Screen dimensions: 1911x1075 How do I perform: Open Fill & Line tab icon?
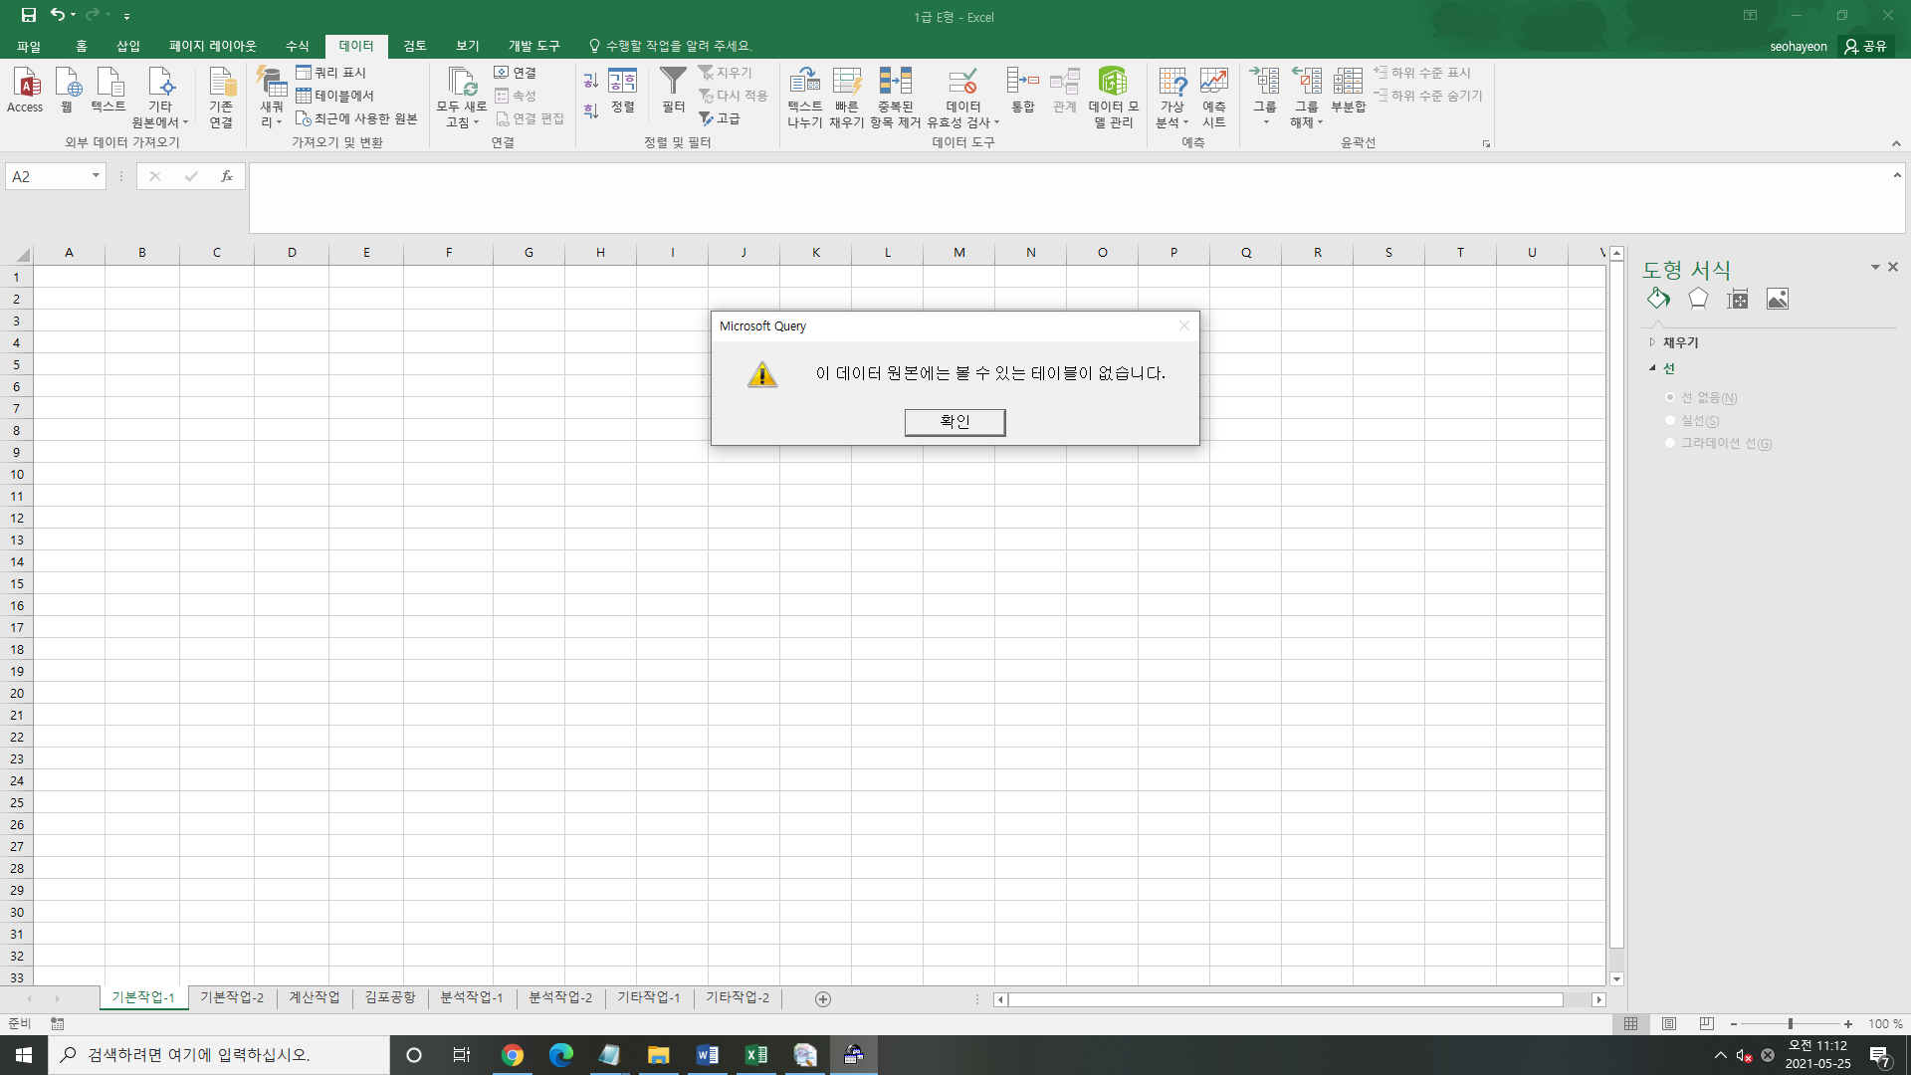point(1658,299)
